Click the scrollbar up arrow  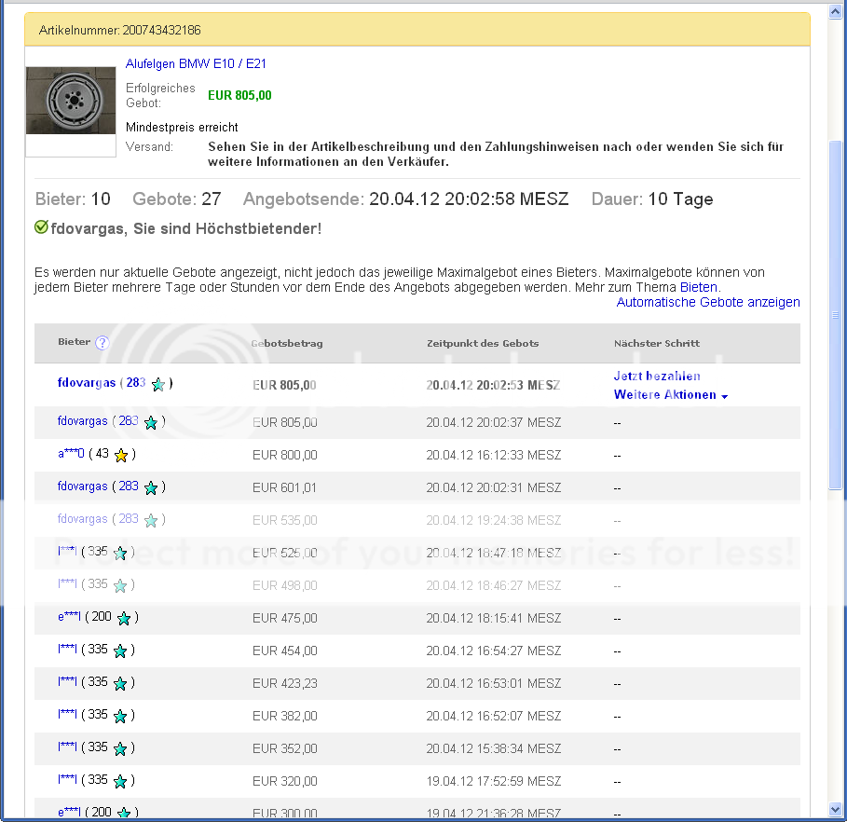[836, 11]
